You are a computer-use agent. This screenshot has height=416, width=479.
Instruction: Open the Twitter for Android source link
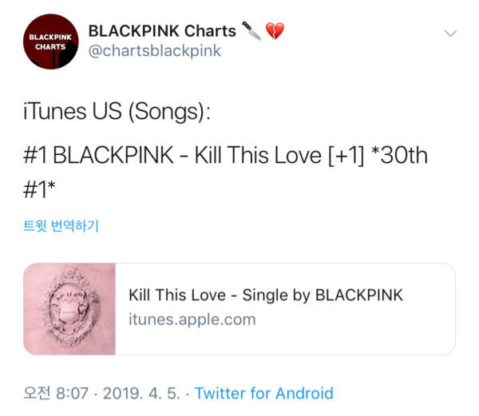tap(263, 393)
